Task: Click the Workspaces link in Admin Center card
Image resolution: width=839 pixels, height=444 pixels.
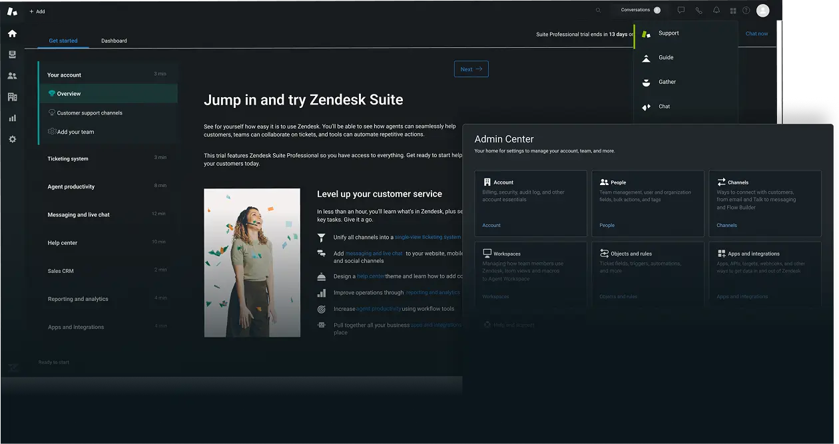Action: point(495,297)
